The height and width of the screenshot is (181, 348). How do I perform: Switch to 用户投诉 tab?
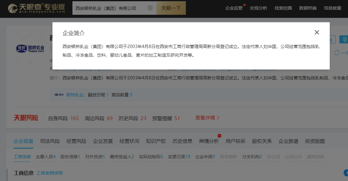click(235, 141)
